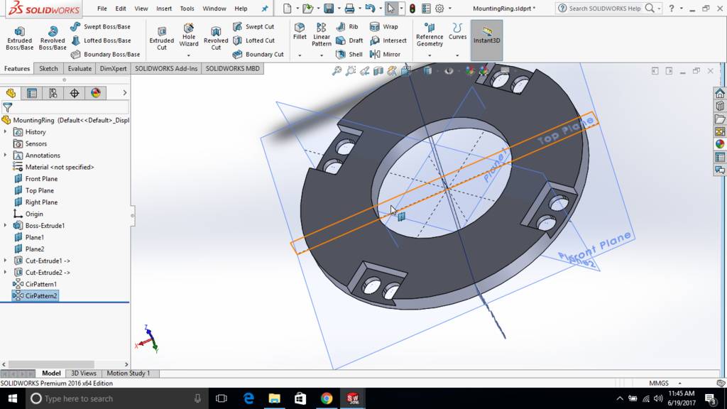The width and height of the screenshot is (727, 409).
Task: Open the DisplayManager appearance tab icon
Action: click(96, 93)
